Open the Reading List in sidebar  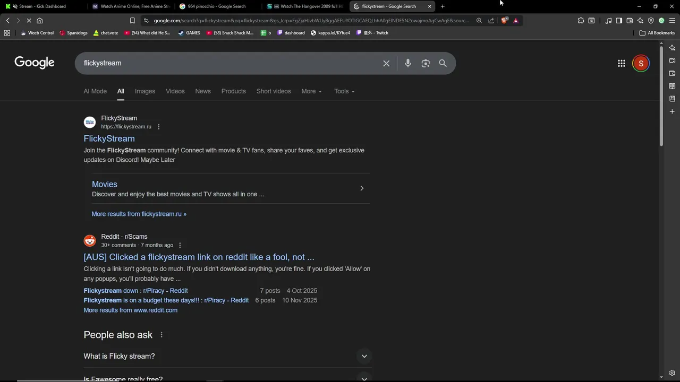pyautogui.click(x=672, y=86)
